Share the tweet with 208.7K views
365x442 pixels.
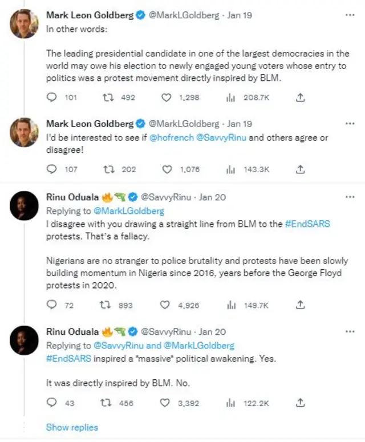click(x=301, y=98)
